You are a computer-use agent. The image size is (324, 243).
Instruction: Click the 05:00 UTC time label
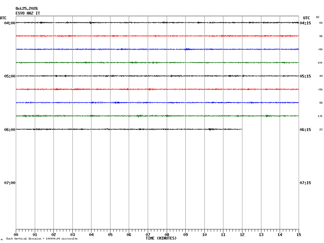tap(10, 76)
